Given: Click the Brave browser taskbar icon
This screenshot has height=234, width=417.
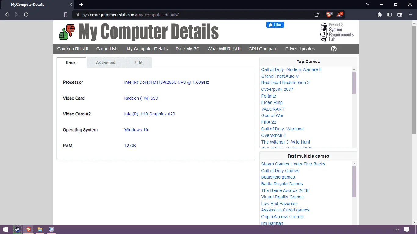Looking at the screenshot, I should (29, 229).
